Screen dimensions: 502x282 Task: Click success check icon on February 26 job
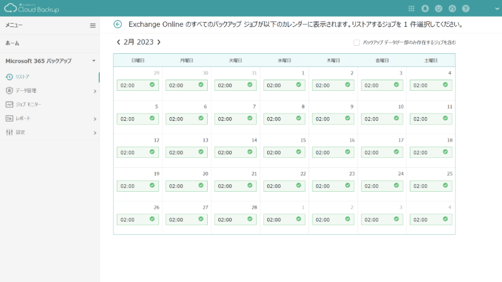coord(152,219)
